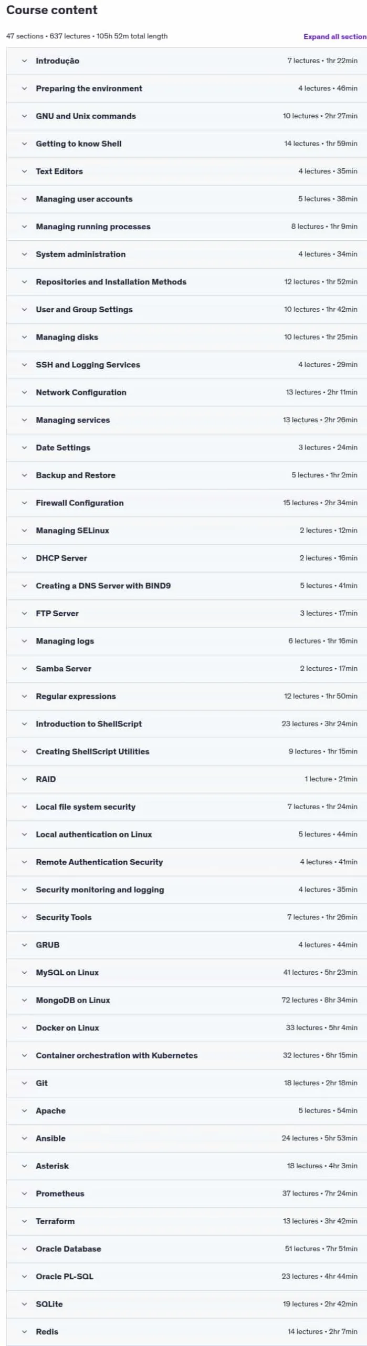Click chevron next to Managing disks
This screenshot has height=1346, width=367.
pyautogui.click(x=24, y=337)
